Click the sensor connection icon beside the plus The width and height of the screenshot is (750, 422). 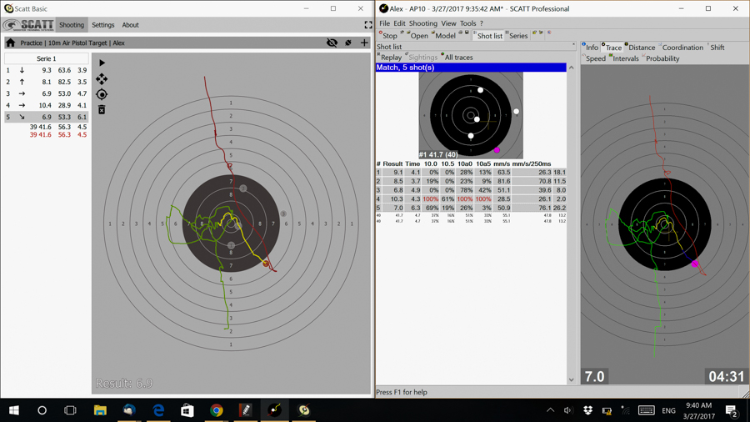(x=348, y=43)
